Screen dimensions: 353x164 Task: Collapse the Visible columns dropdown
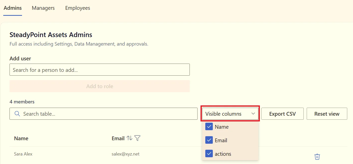tap(230, 114)
